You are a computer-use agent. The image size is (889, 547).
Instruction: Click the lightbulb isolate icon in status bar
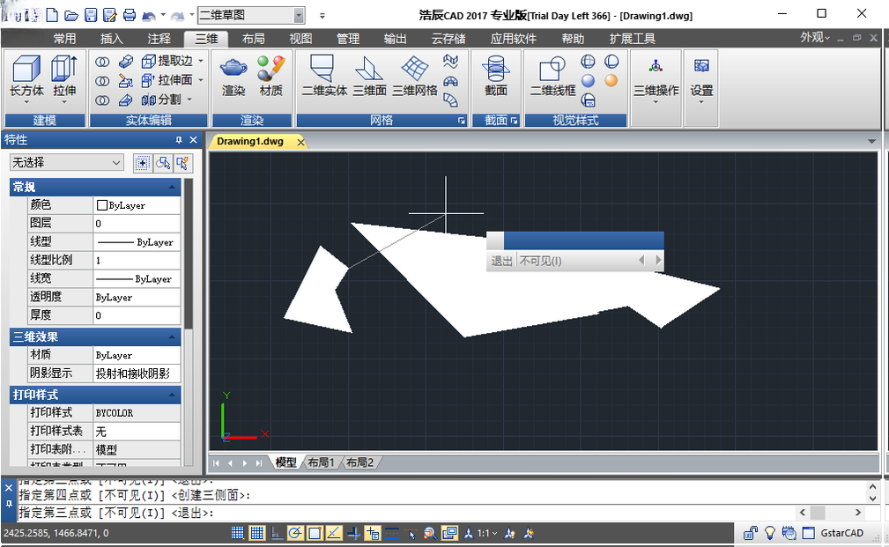tap(770, 533)
